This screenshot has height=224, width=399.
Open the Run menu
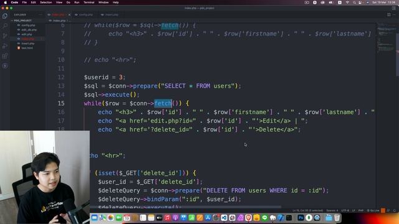(x=77, y=2)
